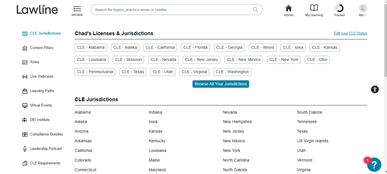Open Learning Paths in sidebar
Screen dimensions: 387x174
point(42,91)
